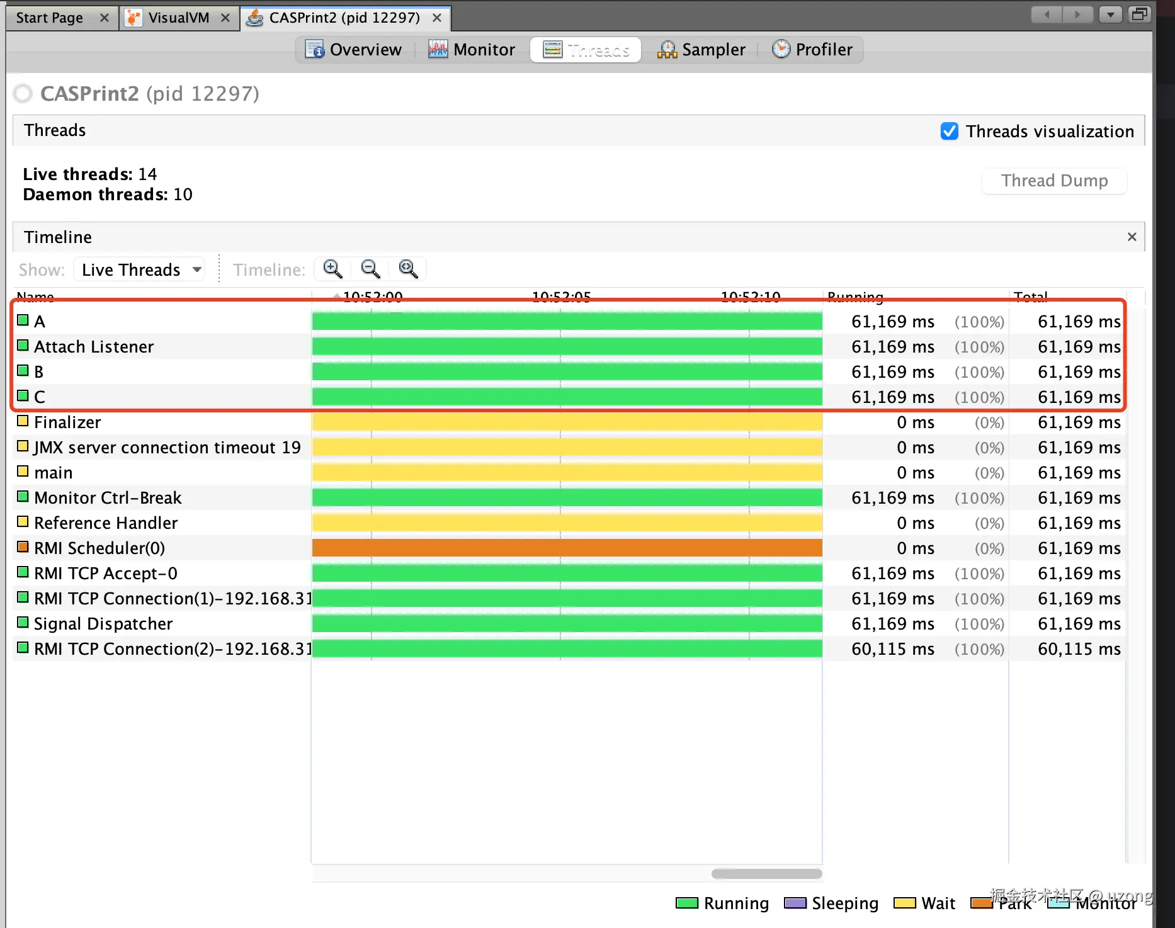Switch to the Start Page tab

click(50, 18)
